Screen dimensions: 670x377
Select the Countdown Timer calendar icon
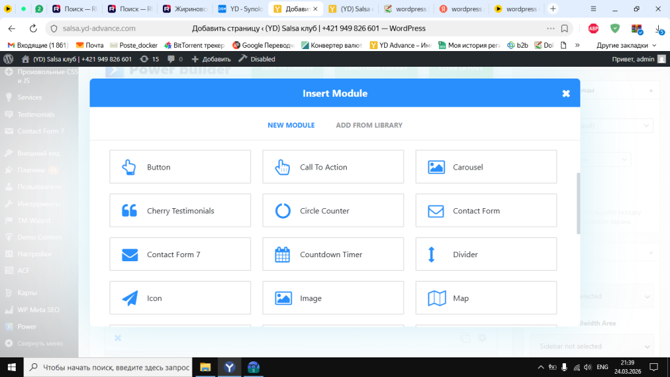pyautogui.click(x=282, y=255)
